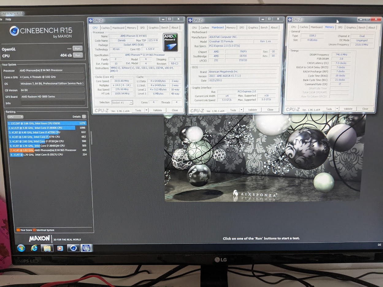Open Memory tab in CPU-Z CPU window
Image resolution: width=383 pixels, height=287 pixels.
point(132,28)
